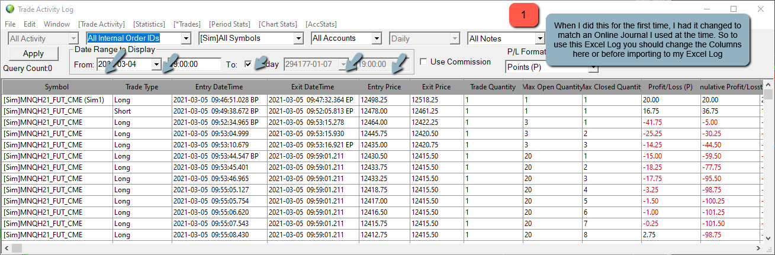Switch to the [Statistics] view
This screenshot has width=775, height=255.
149,24
